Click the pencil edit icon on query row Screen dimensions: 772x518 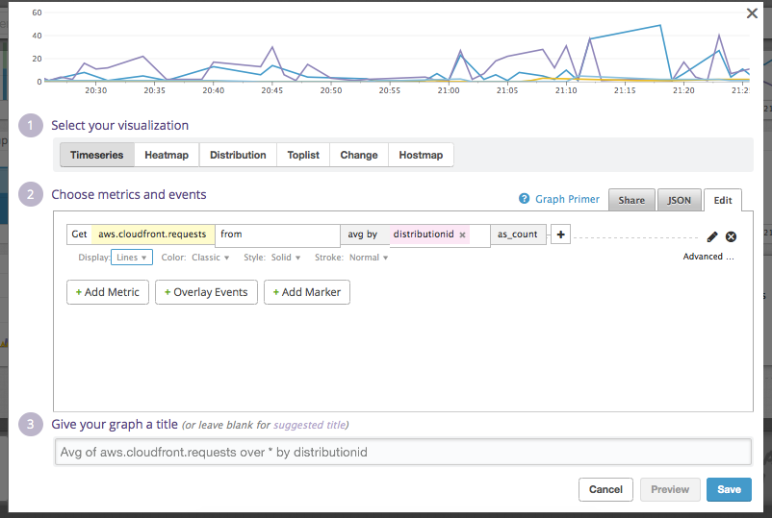pos(712,236)
